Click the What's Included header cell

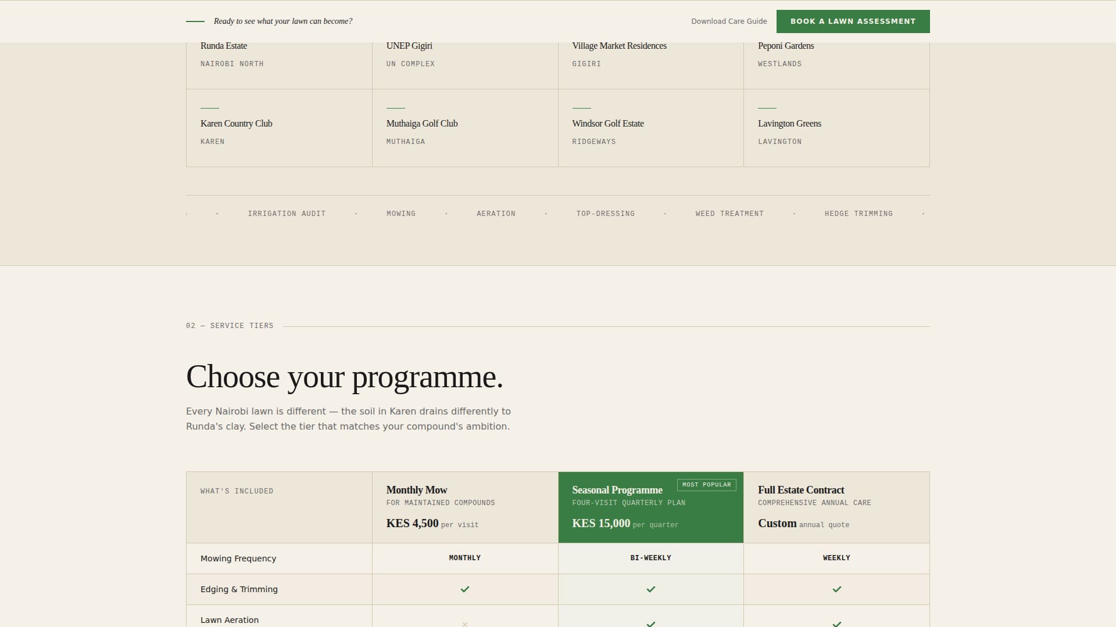(x=279, y=507)
